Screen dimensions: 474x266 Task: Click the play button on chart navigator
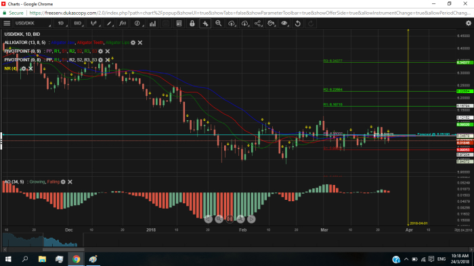[251, 219]
